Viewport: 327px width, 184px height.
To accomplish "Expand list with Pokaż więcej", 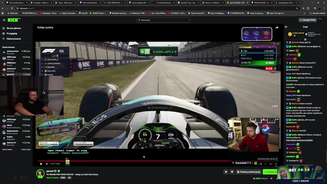I will [x=7, y=149].
